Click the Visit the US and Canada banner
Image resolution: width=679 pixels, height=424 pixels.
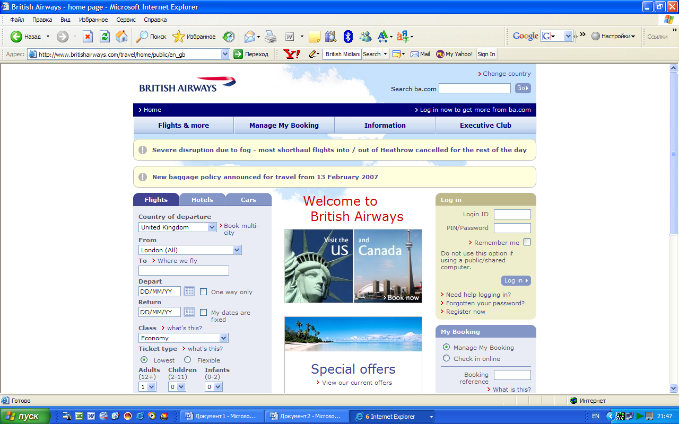click(353, 266)
